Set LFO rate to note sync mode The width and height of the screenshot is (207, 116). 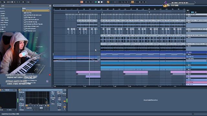[65, 103]
